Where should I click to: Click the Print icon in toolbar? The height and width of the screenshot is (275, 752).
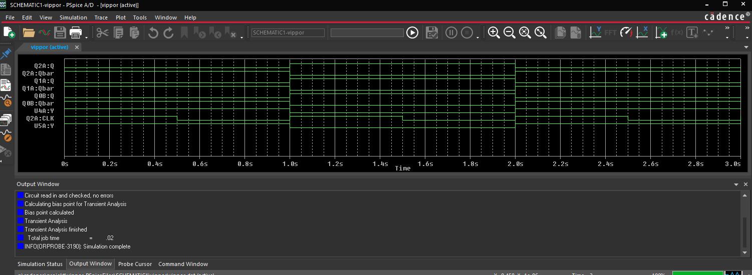76,32
